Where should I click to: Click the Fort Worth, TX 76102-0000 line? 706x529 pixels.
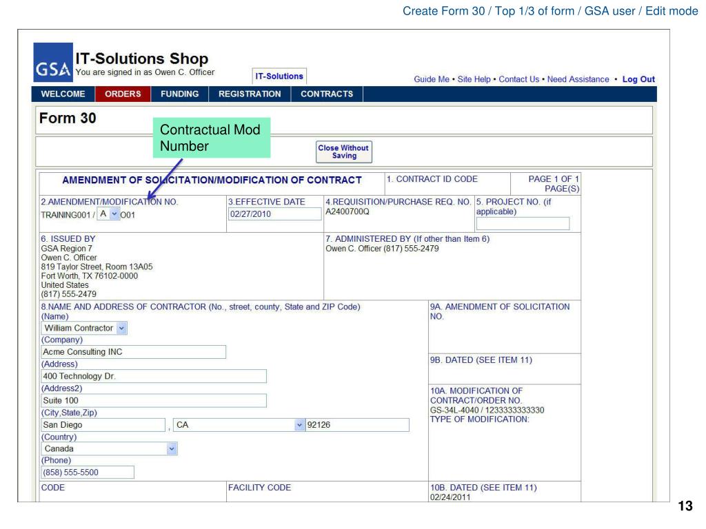(90, 276)
